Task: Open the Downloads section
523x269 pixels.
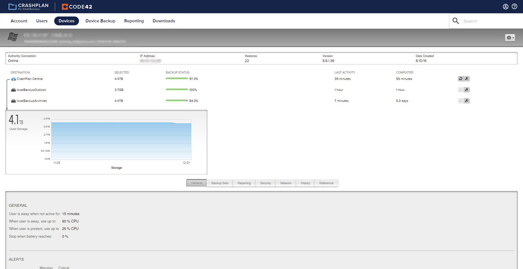Action: click(x=163, y=21)
